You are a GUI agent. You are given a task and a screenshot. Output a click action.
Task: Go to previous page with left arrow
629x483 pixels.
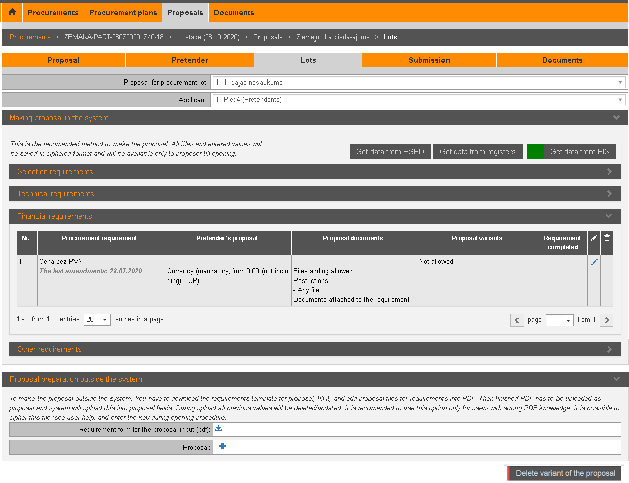(x=517, y=320)
